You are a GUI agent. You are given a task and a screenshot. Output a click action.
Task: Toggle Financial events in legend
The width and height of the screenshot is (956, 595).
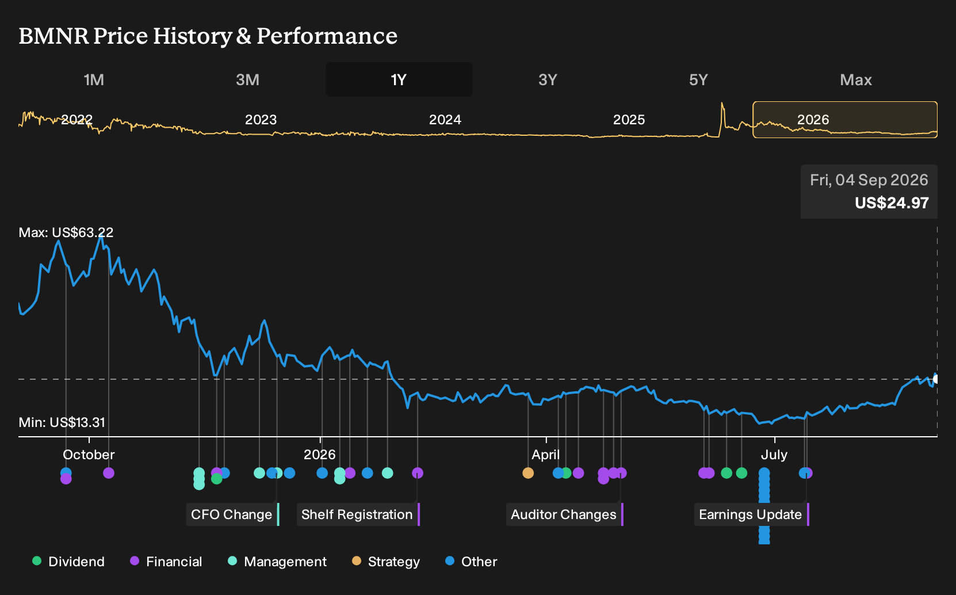tap(166, 562)
